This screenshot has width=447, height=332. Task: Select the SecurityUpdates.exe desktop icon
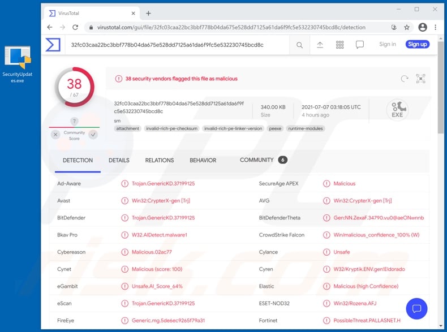pyautogui.click(x=18, y=64)
